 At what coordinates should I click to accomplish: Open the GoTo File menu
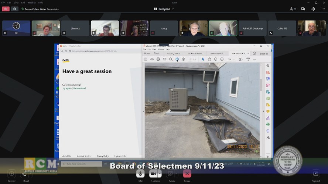click(3, 3)
